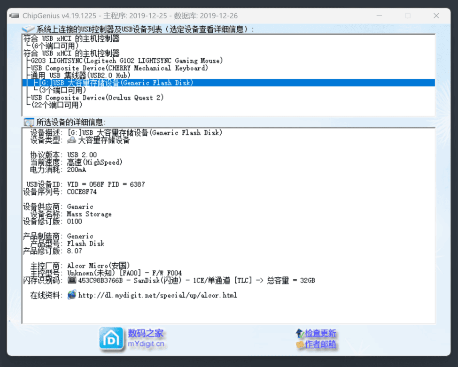Click the globe icon beside the online resource URL

point(72,295)
